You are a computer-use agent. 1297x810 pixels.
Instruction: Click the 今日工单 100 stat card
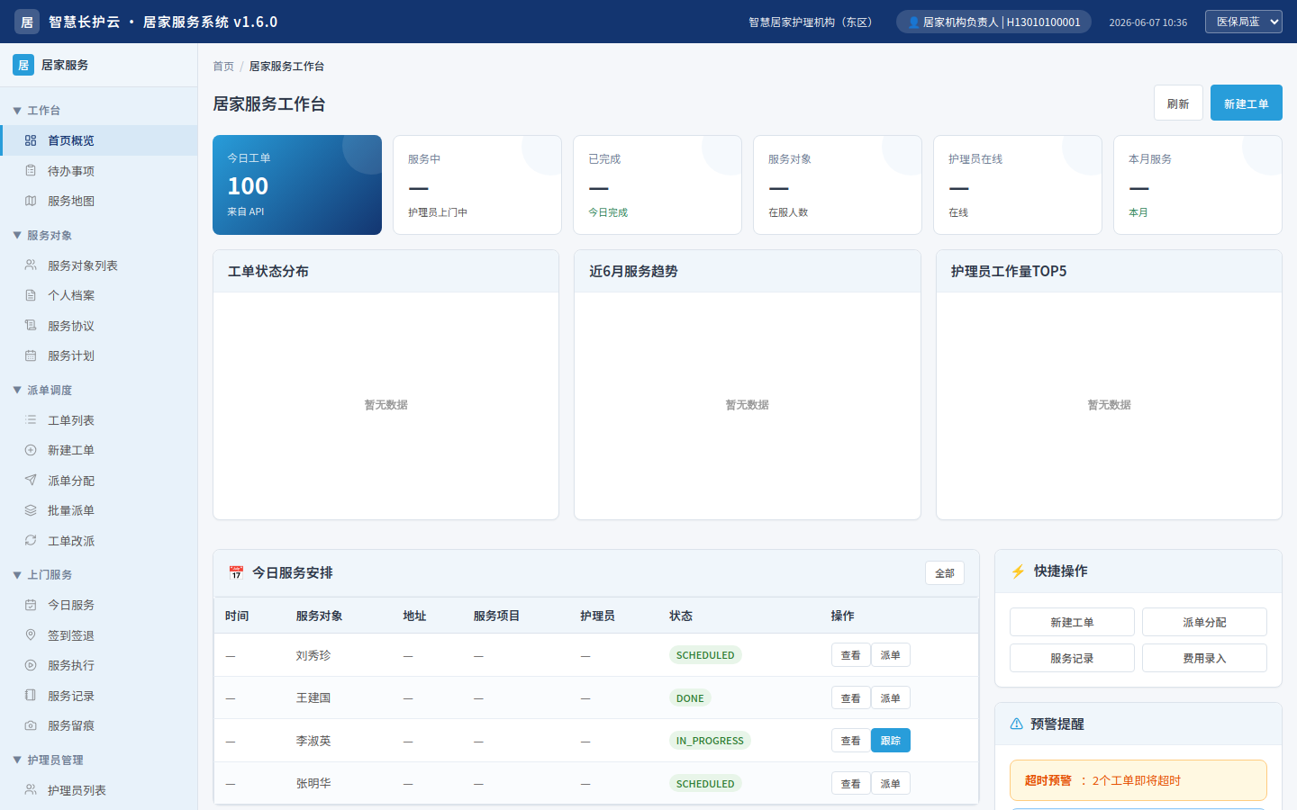click(x=297, y=184)
